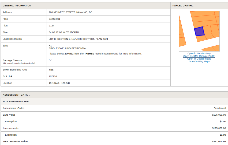This screenshot has height=145, width=228.
Task: Click the 2011 Assessment Year heading
Action: [16, 101]
